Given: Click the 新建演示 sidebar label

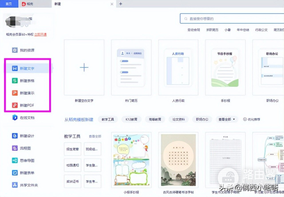Looking at the screenshot, I should [27, 93].
